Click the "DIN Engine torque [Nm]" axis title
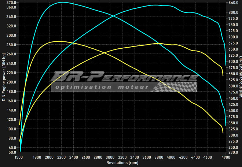The height and width of the screenshot is (167, 242). (240, 77)
